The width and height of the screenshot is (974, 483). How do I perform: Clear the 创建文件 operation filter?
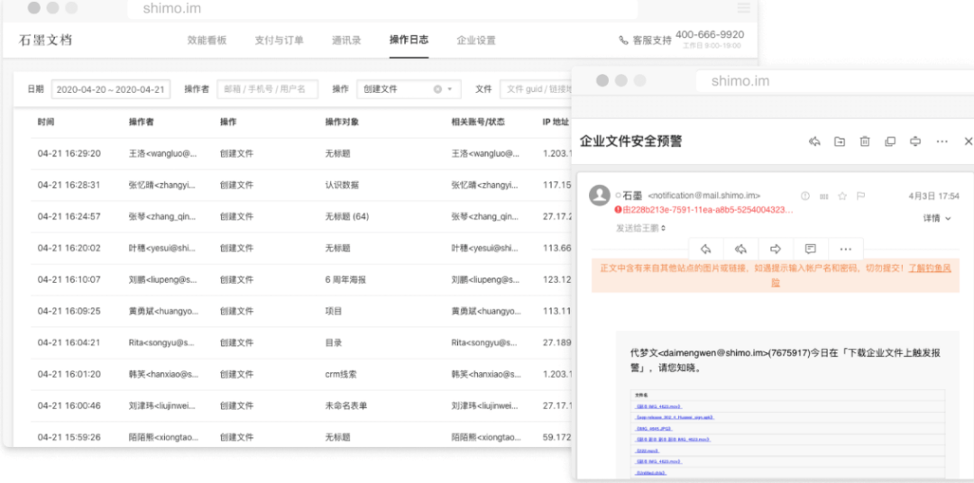(437, 89)
